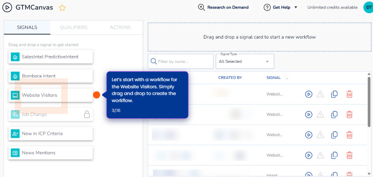Screen dimensions: 373x177
Task: Select the Website Visitors signal card
Action: coord(50,95)
